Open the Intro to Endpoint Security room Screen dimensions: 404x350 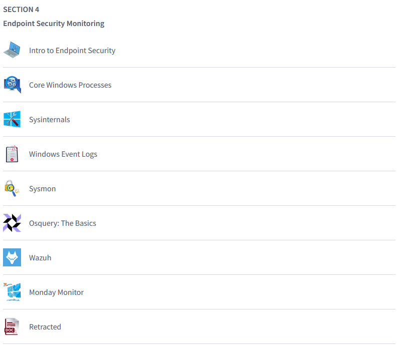[72, 51]
